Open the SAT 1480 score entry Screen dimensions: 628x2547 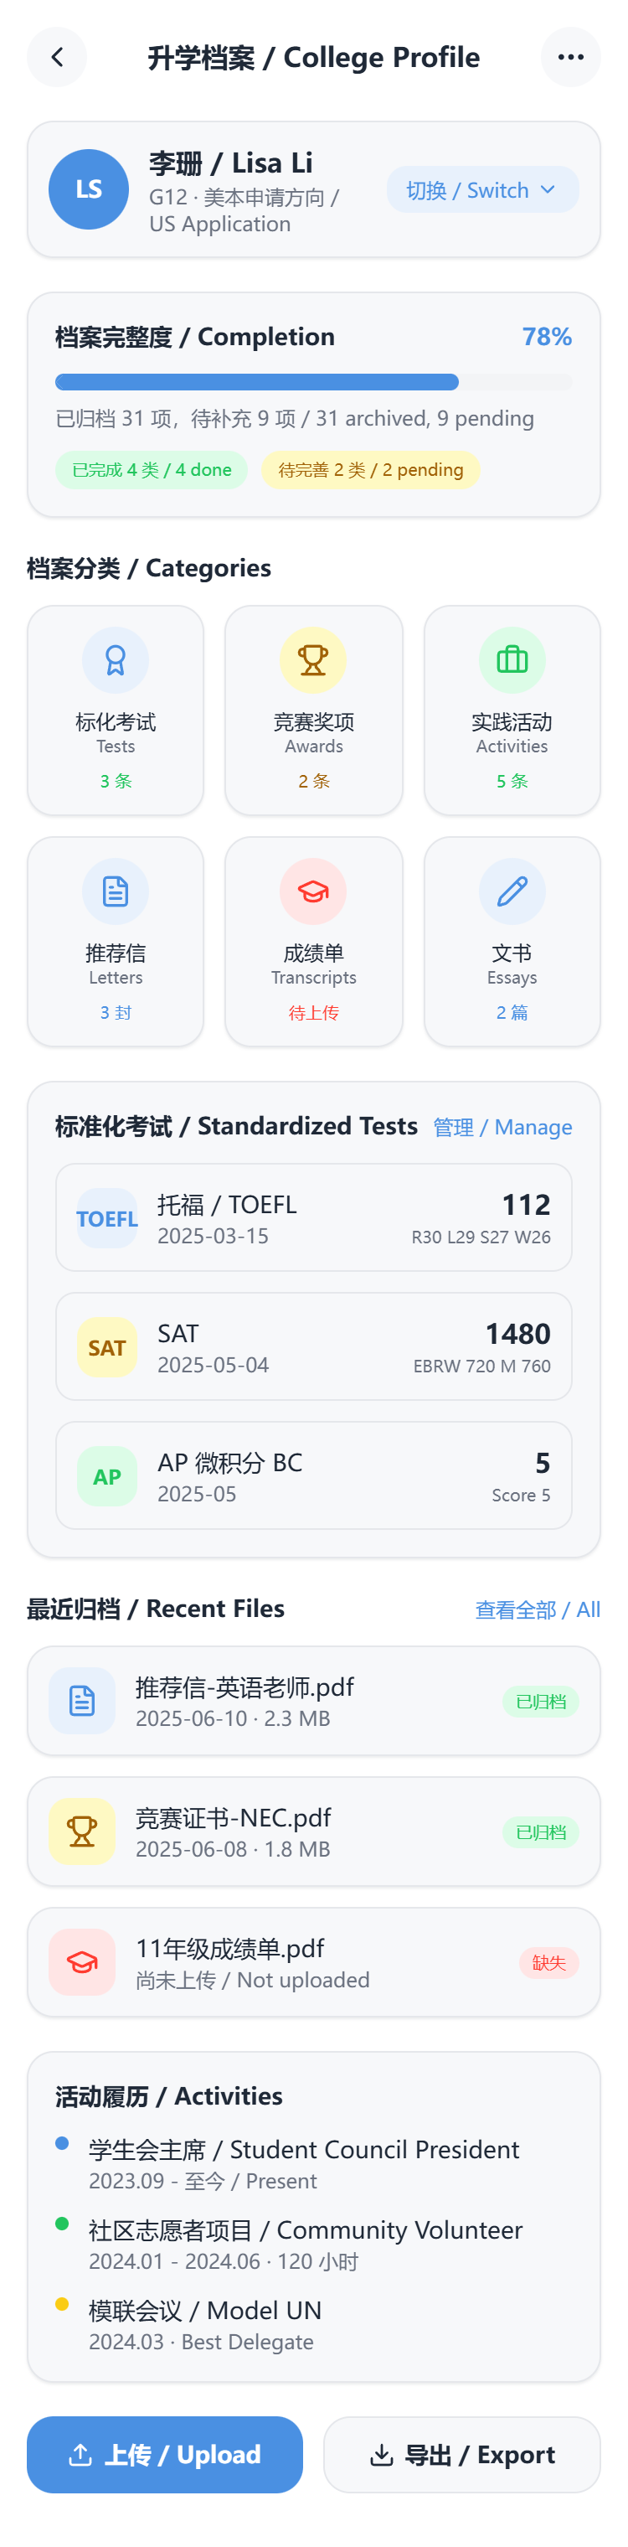(314, 1346)
